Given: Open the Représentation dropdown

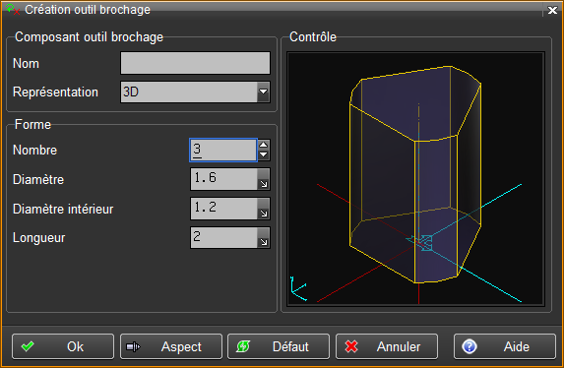Looking at the screenshot, I should tap(263, 92).
